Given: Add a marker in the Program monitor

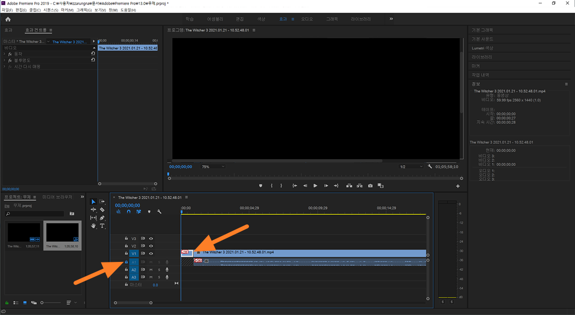Looking at the screenshot, I should pyautogui.click(x=260, y=186).
